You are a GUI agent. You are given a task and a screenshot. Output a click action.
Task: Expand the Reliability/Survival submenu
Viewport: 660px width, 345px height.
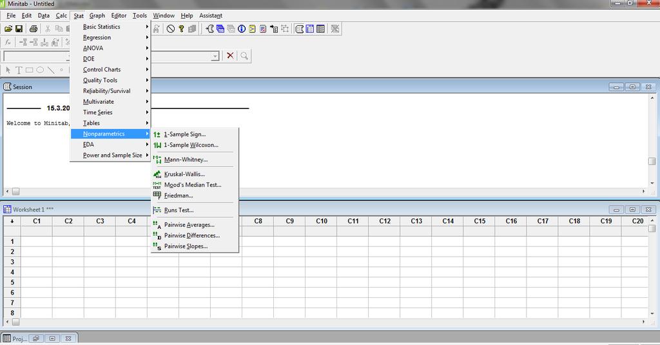pyautogui.click(x=110, y=91)
